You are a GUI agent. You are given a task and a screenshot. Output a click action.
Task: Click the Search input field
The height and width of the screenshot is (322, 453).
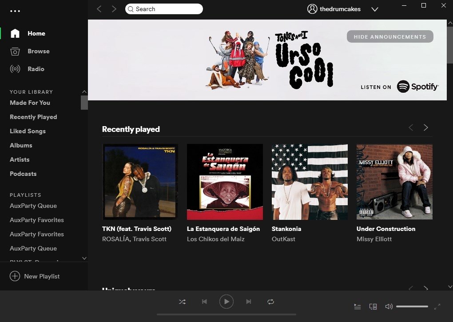click(164, 9)
